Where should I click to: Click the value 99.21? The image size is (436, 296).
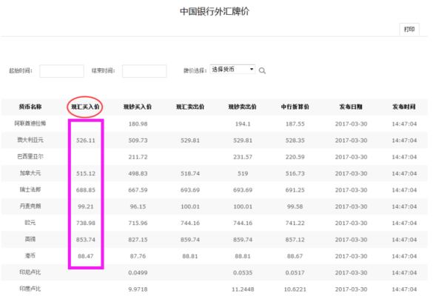point(86,206)
